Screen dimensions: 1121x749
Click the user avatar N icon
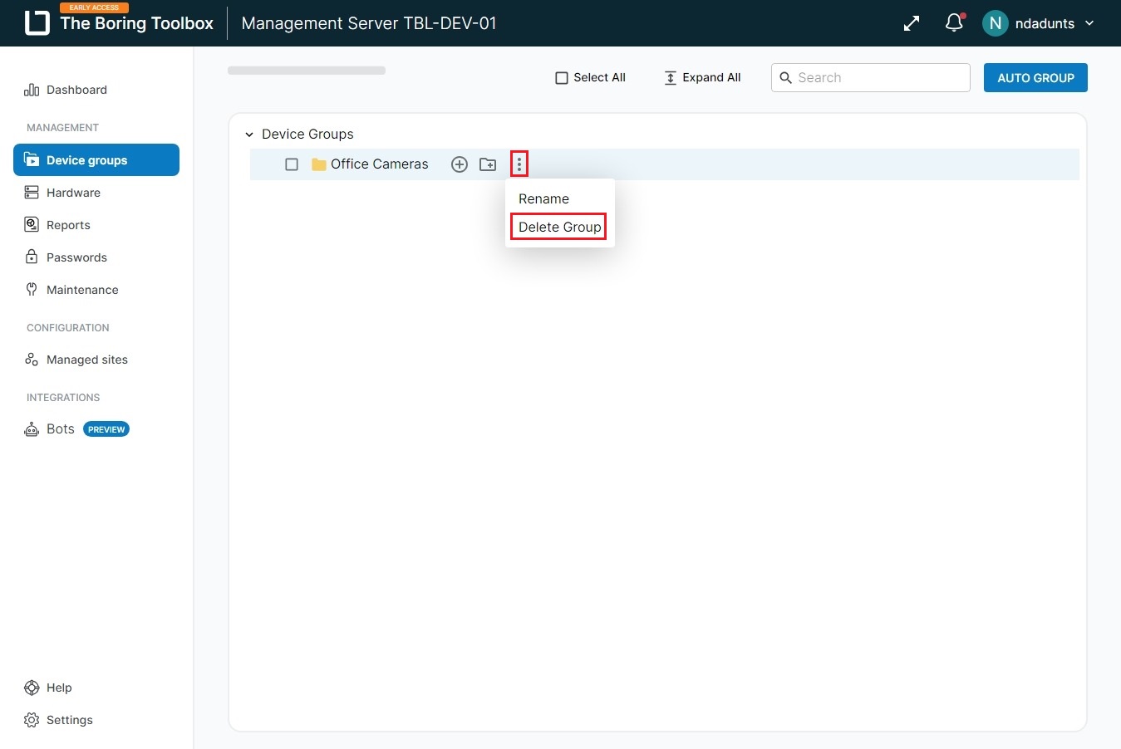[x=995, y=23]
